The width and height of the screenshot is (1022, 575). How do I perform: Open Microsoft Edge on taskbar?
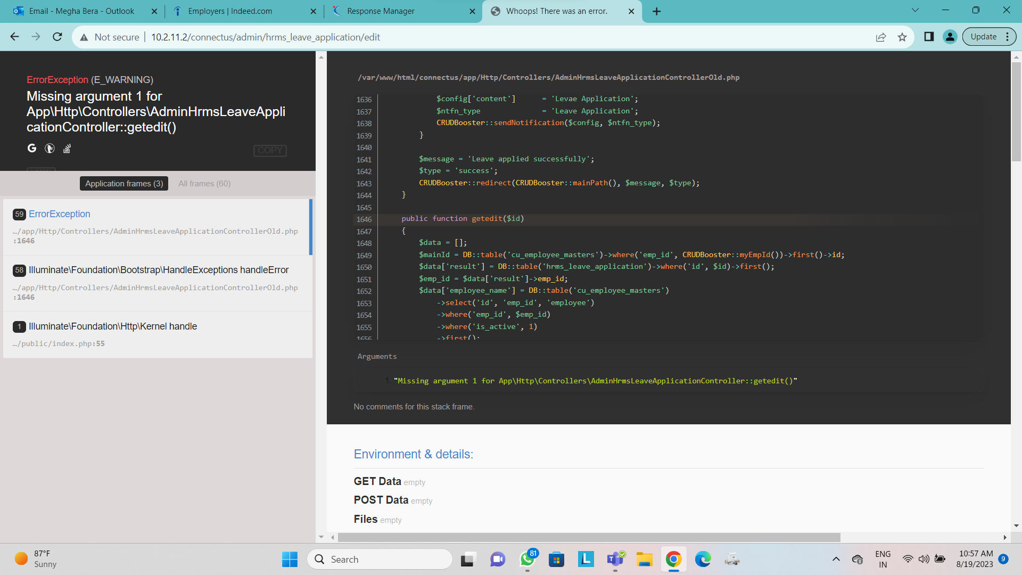click(703, 559)
